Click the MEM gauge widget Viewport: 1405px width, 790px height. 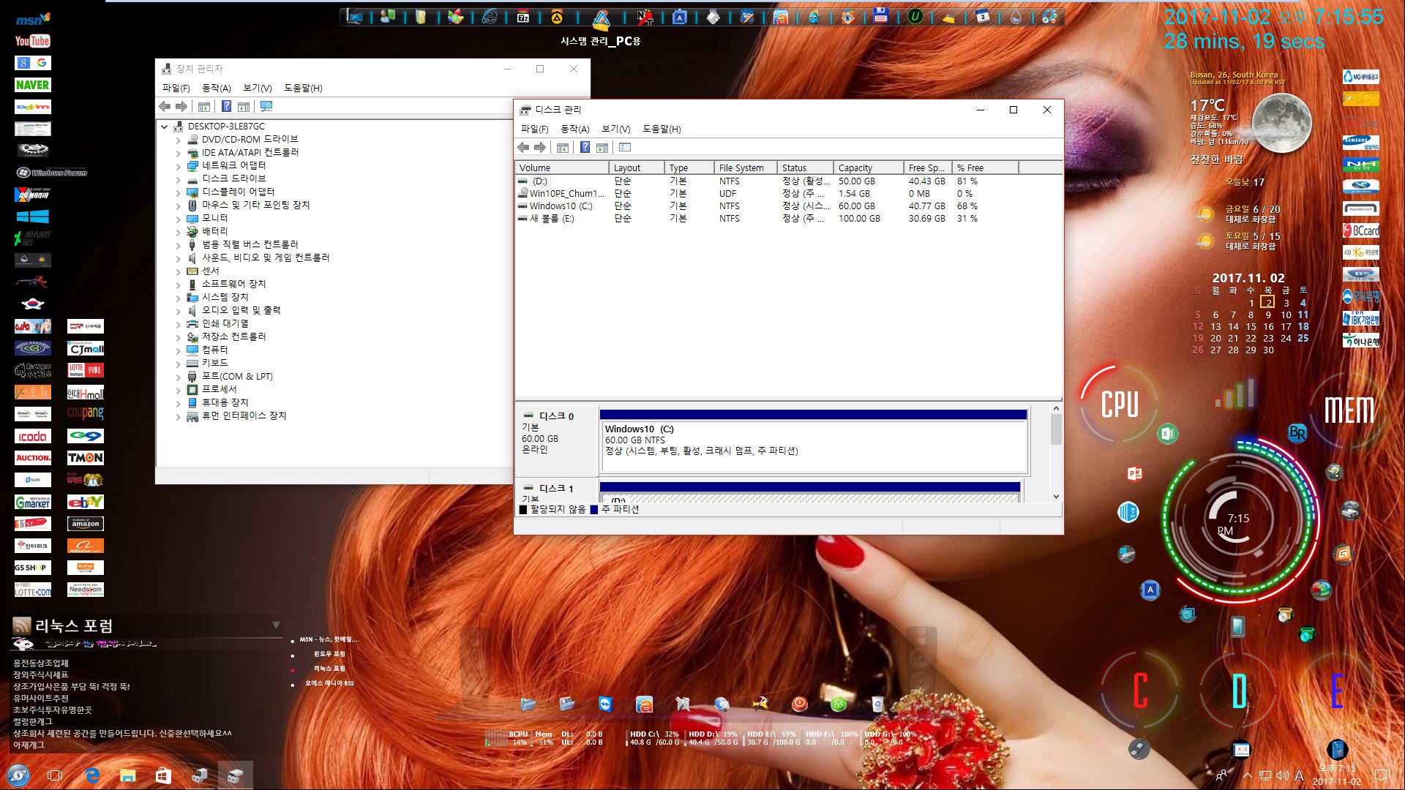tap(1349, 410)
